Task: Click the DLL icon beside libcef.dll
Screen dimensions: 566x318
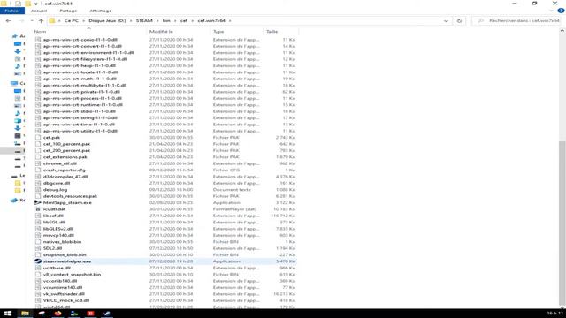Action: tap(38, 216)
